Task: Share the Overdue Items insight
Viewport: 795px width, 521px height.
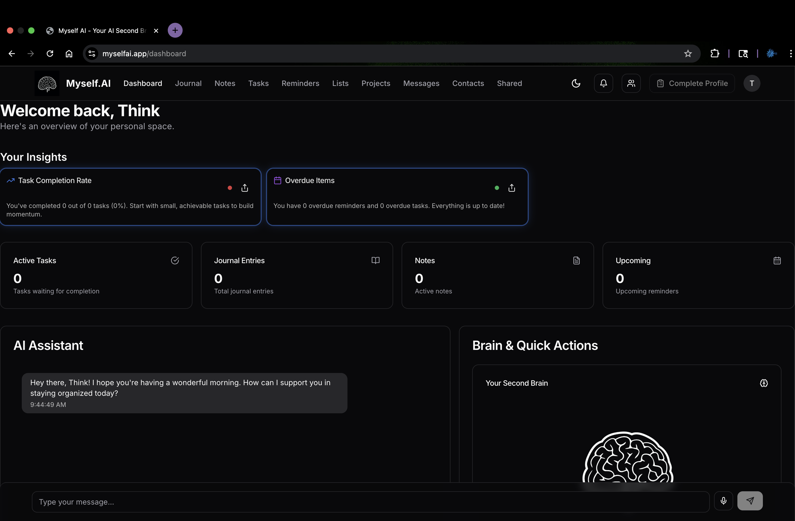Action: pyautogui.click(x=512, y=188)
